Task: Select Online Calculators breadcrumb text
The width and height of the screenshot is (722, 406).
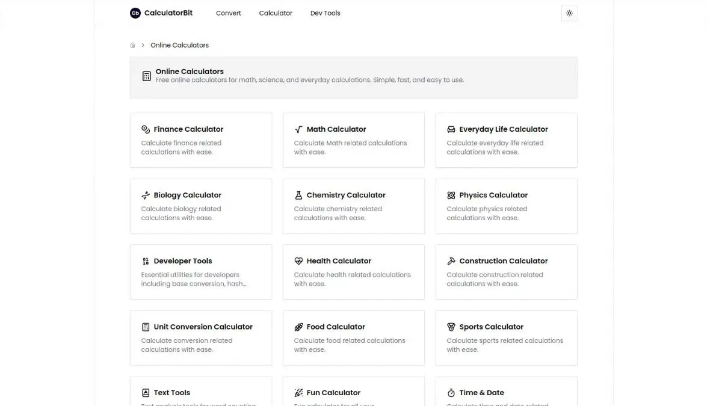Action: 179,45
